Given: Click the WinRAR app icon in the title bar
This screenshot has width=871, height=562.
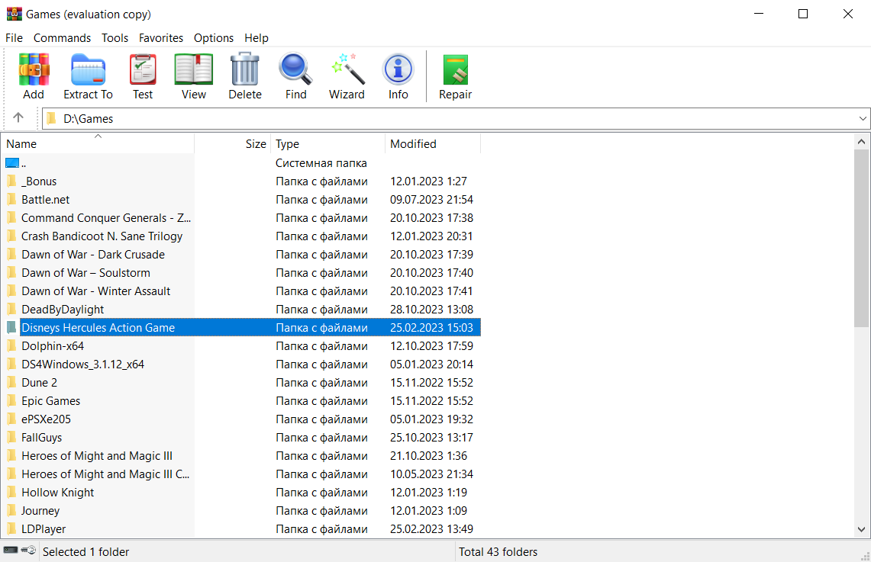Looking at the screenshot, I should [14, 14].
